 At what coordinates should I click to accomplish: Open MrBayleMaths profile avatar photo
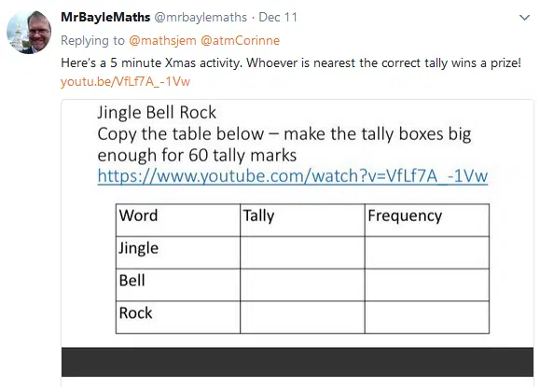pyautogui.click(x=29, y=33)
